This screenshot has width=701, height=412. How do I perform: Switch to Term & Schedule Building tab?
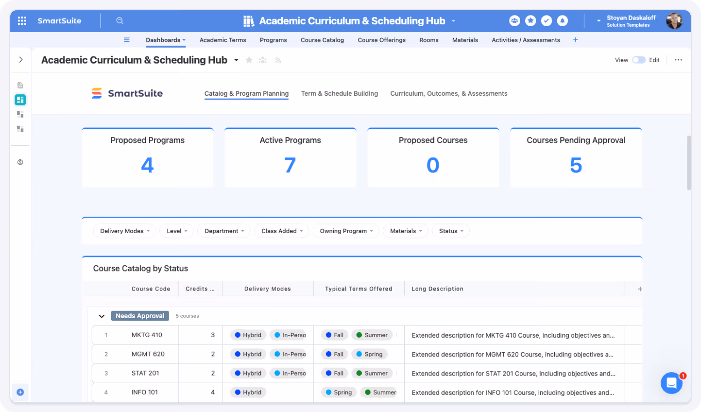[339, 93]
